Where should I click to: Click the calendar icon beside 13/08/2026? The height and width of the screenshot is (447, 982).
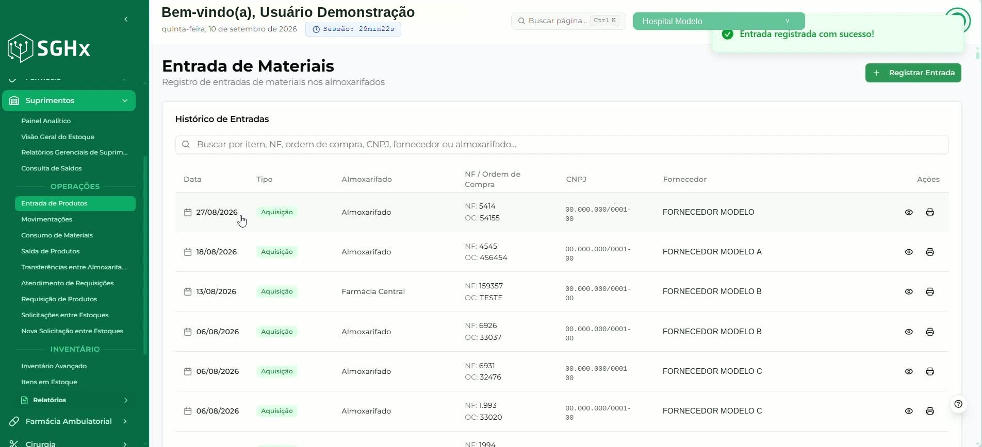click(x=188, y=291)
